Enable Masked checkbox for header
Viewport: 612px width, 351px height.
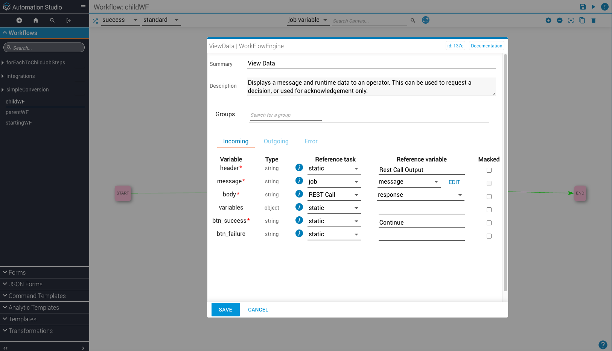489,170
